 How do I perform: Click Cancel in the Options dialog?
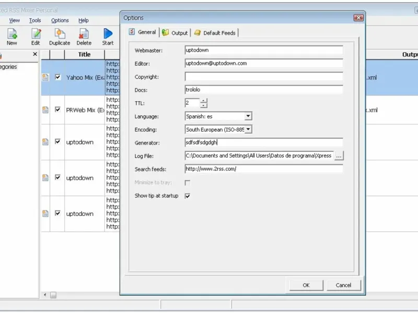tap(343, 285)
